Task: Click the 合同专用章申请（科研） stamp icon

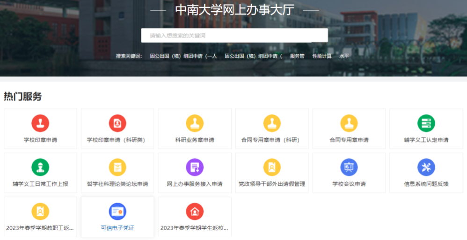Action: click(x=272, y=123)
